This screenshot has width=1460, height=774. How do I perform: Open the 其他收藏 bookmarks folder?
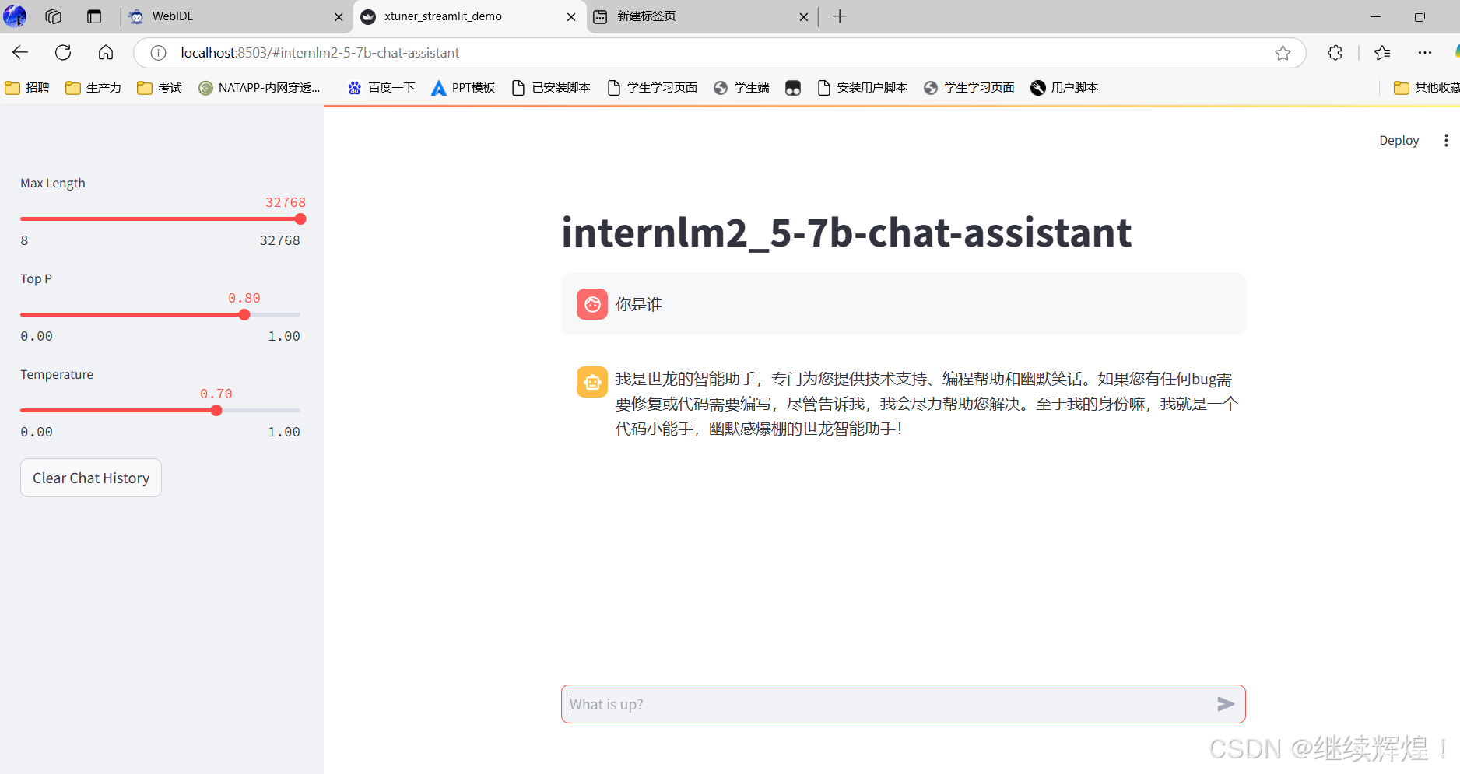(1432, 87)
